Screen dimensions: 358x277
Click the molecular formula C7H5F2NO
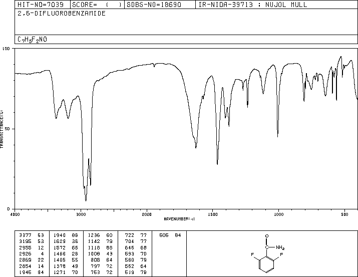pyautogui.click(x=32, y=40)
